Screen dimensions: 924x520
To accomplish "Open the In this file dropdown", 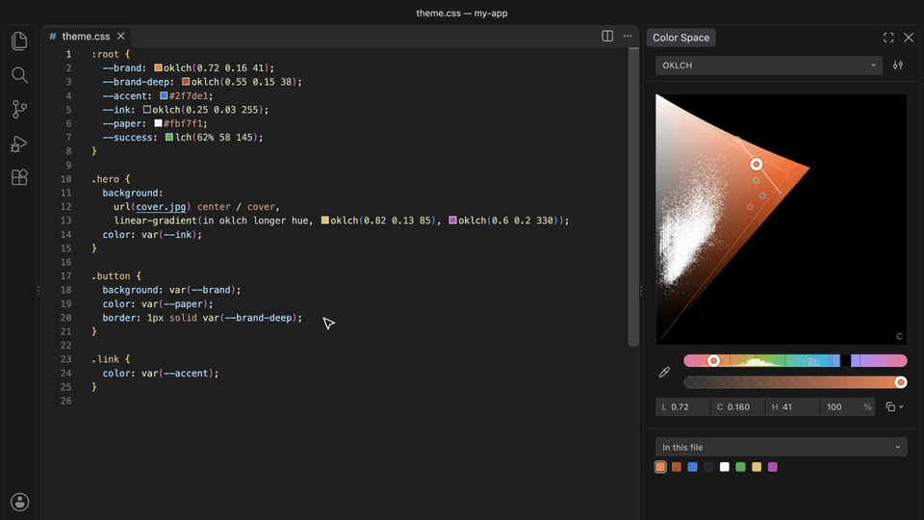I will coord(781,447).
